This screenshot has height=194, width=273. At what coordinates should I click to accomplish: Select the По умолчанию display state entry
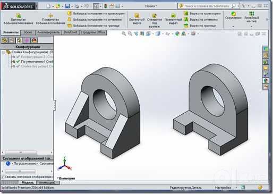point(30,164)
